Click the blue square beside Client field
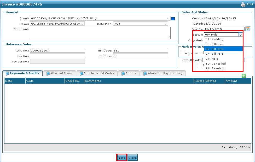Viewport: 255px width, 162px height. pyautogui.click(x=173, y=19)
